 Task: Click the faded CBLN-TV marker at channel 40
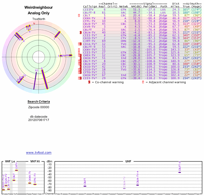pyautogui.click(x=124, y=188)
